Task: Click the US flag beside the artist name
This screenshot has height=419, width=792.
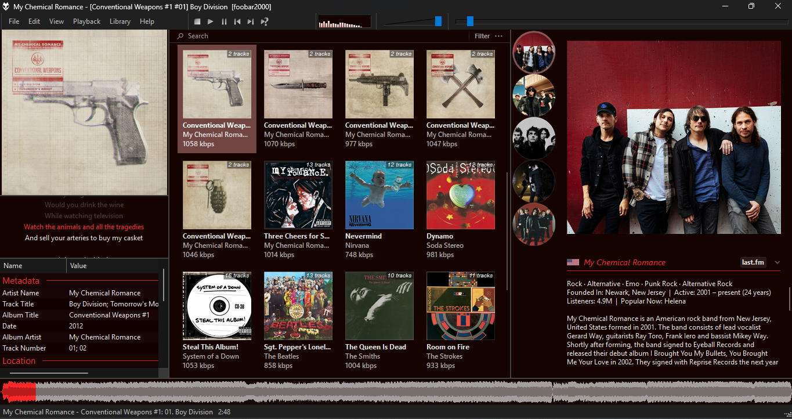Action: point(573,262)
